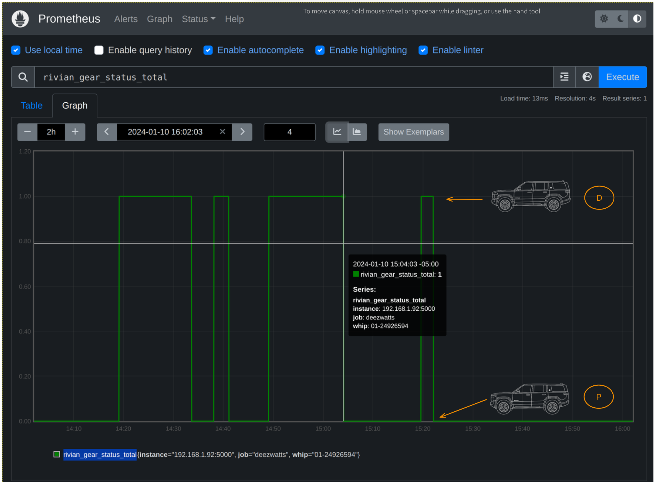Select the browser-preferred contrast theme icon
This screenshot has width=656, height=484.
[x=637, y=19]
